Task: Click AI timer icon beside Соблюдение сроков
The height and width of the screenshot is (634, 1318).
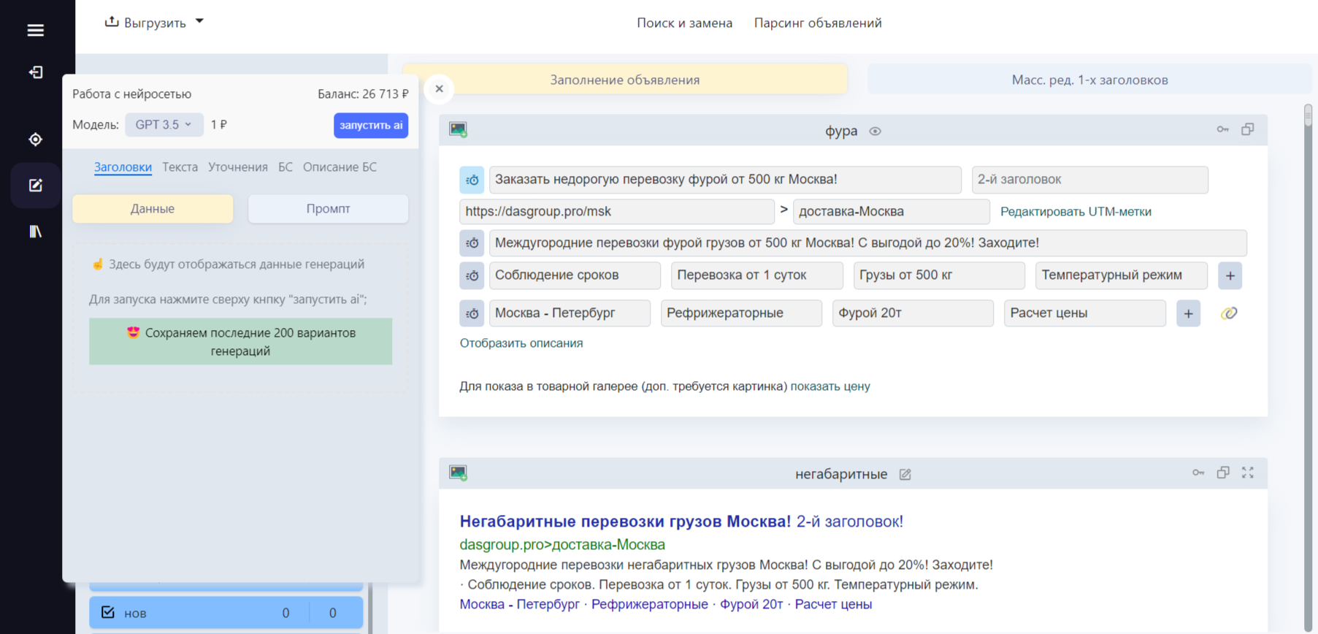Action: click(x=472, y=275)
